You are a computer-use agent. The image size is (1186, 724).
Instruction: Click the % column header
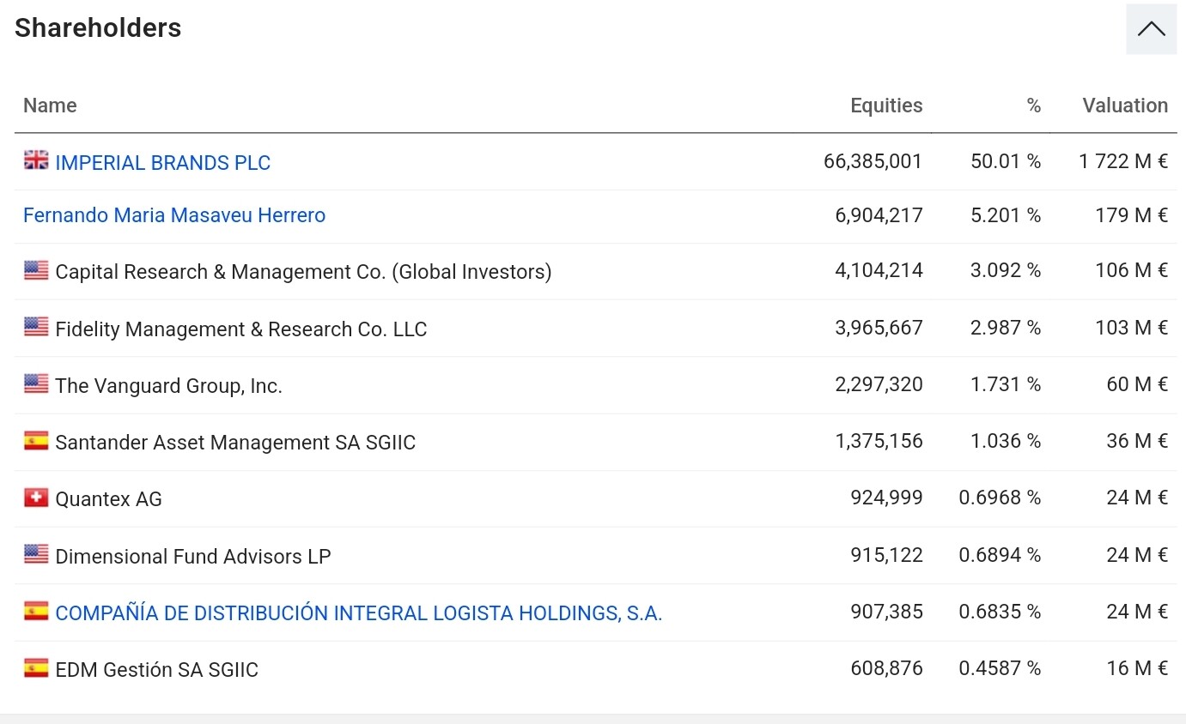tap(1034, 106)
